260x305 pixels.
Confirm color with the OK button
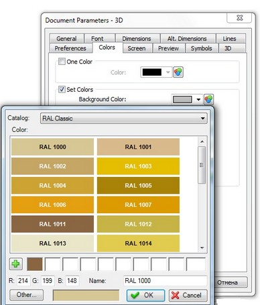145,295
